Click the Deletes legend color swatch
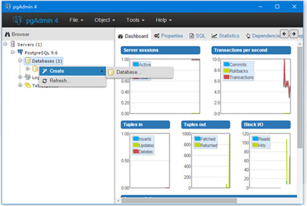Screen dimensions: 307x206 pyautogui.click(x=136, y=152)
